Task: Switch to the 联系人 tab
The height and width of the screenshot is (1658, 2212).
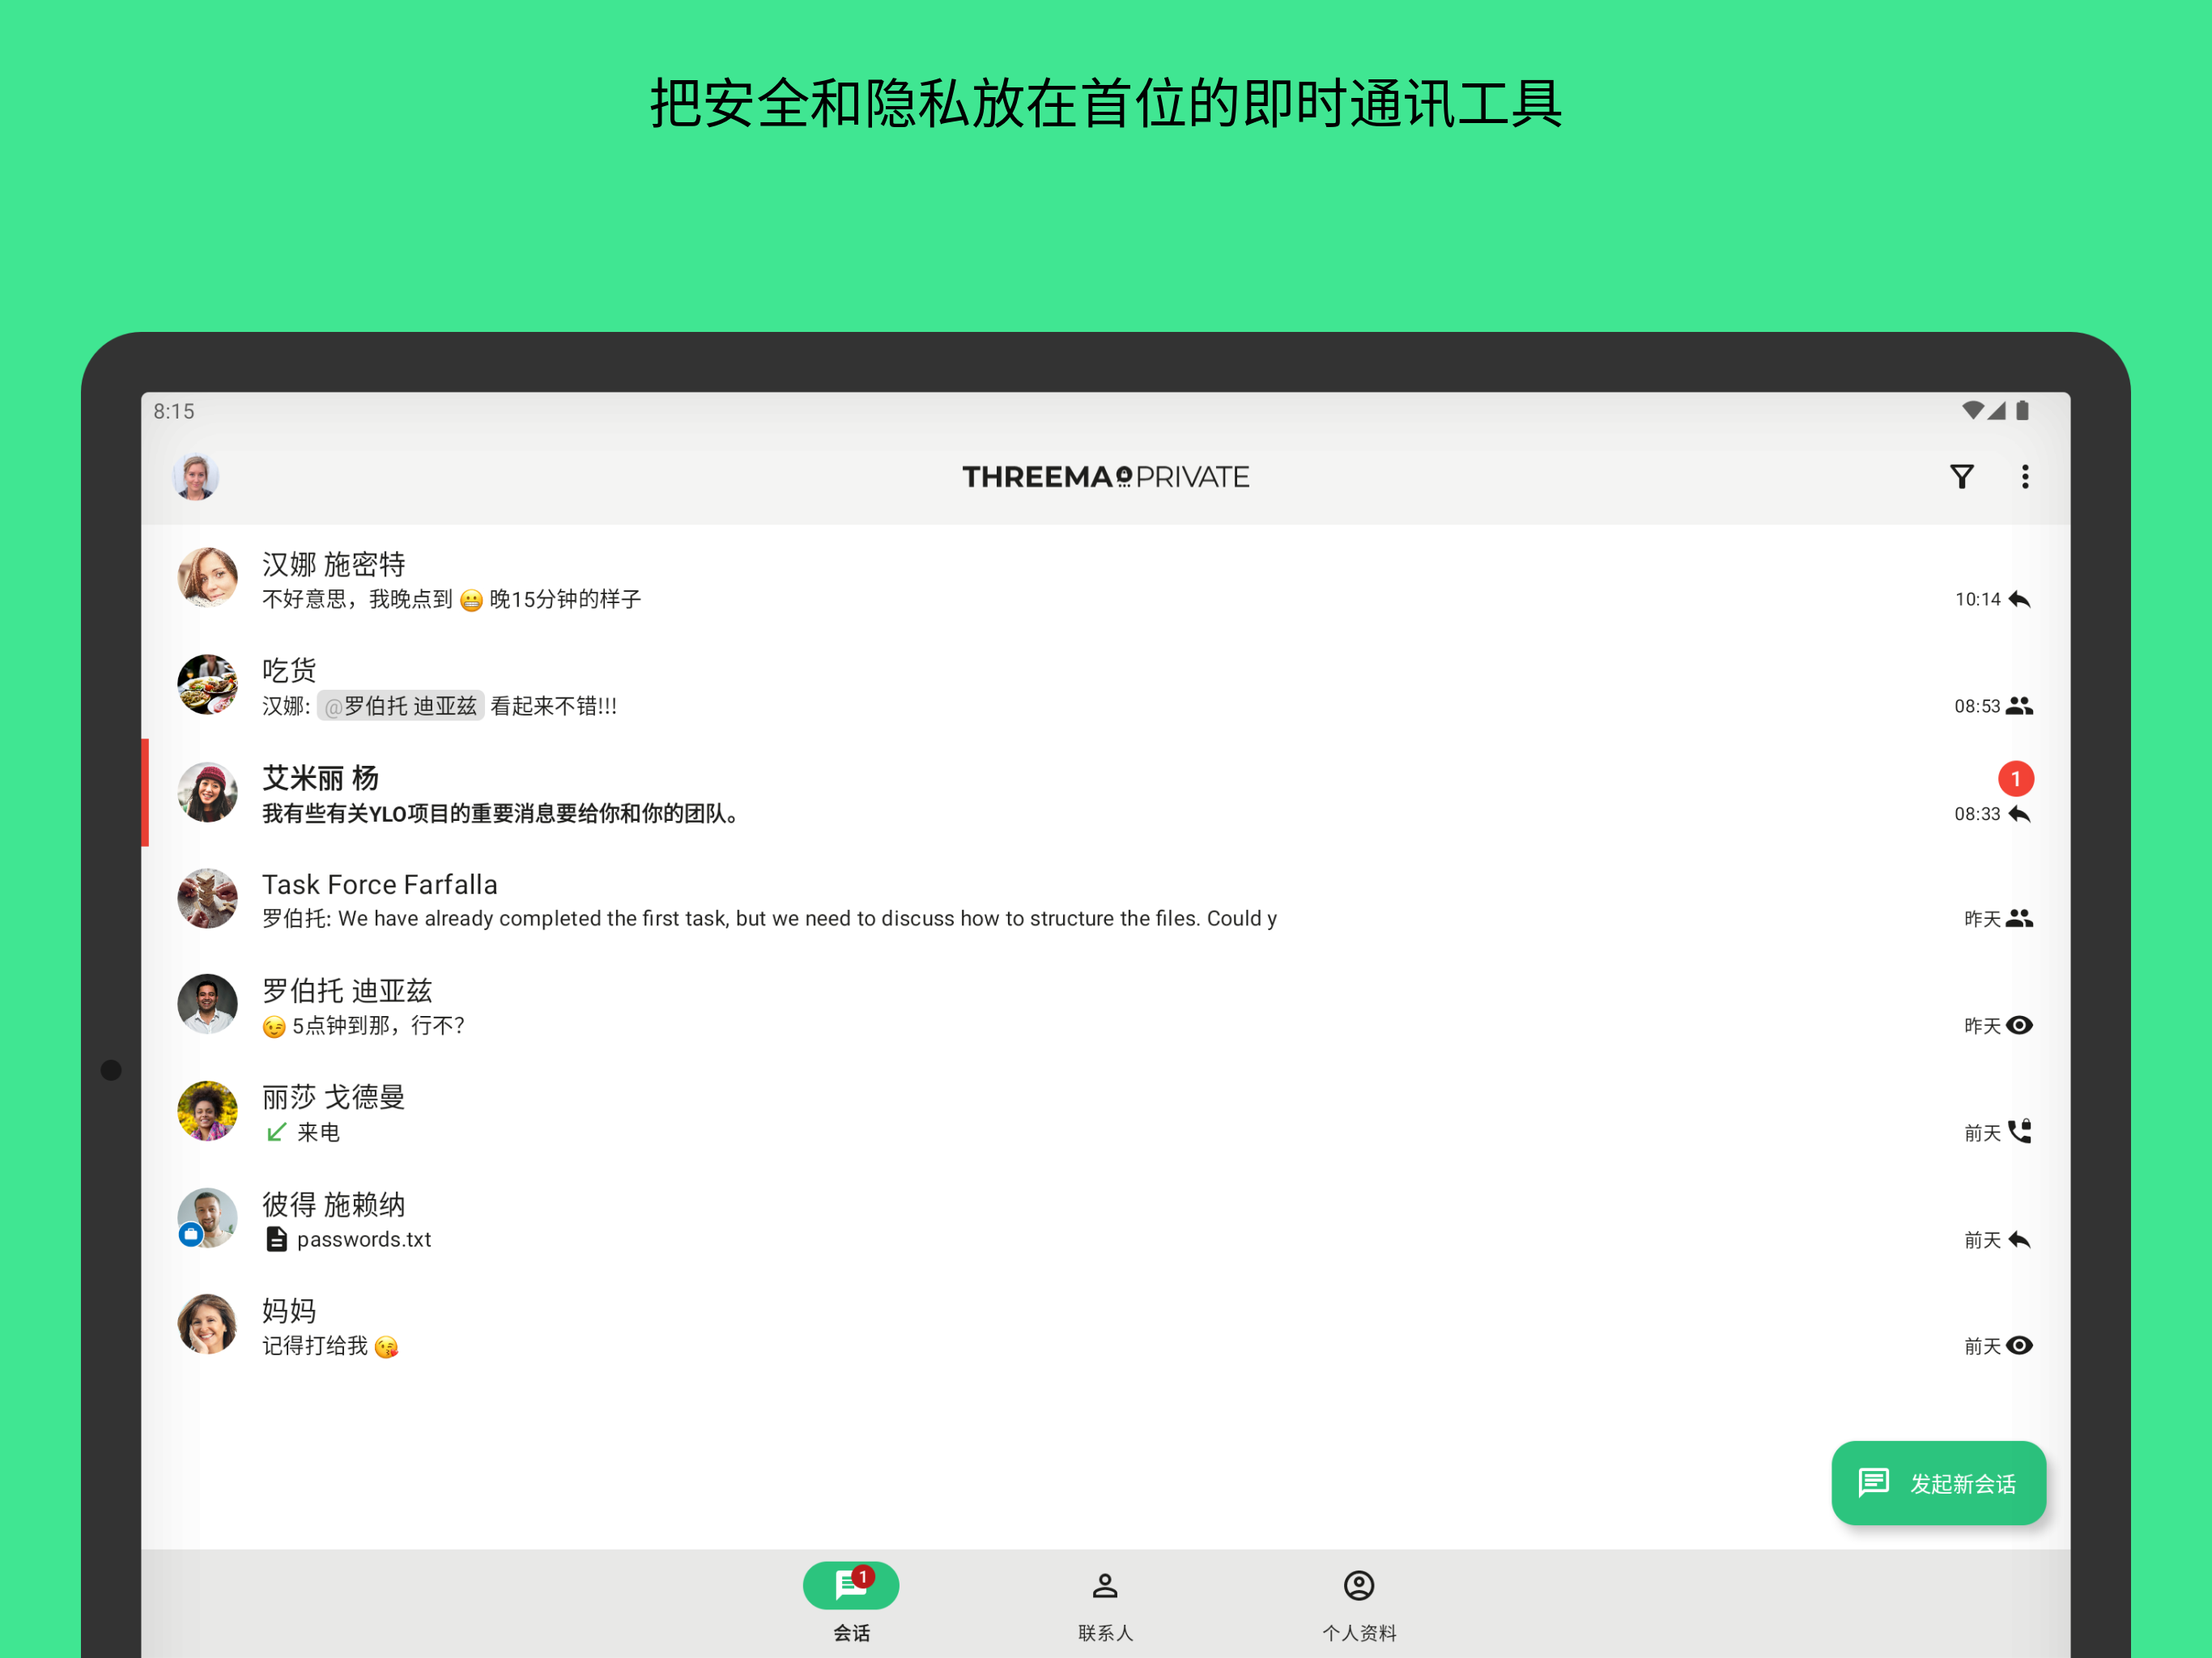Action: pyautogui.click(x=1105, y=1602)
